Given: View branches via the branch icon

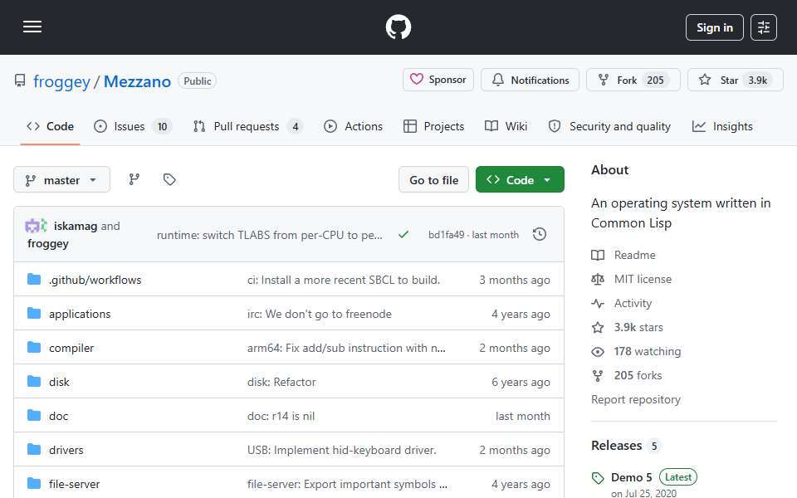Looking at the screenshot, I should click(134, 179).
